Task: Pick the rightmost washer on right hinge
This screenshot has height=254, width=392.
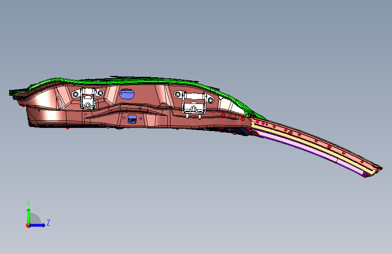Action: pyautogui.click(x=211, y=100)
